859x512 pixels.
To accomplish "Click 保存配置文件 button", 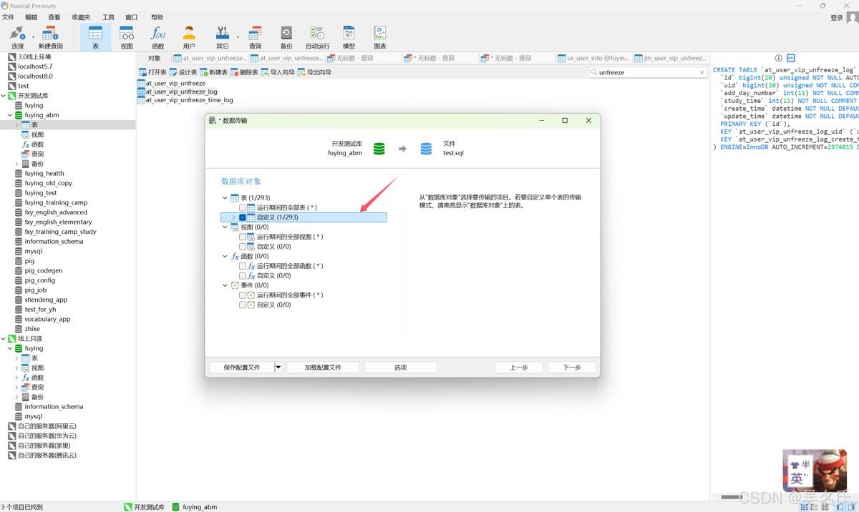I will [242, 368].
